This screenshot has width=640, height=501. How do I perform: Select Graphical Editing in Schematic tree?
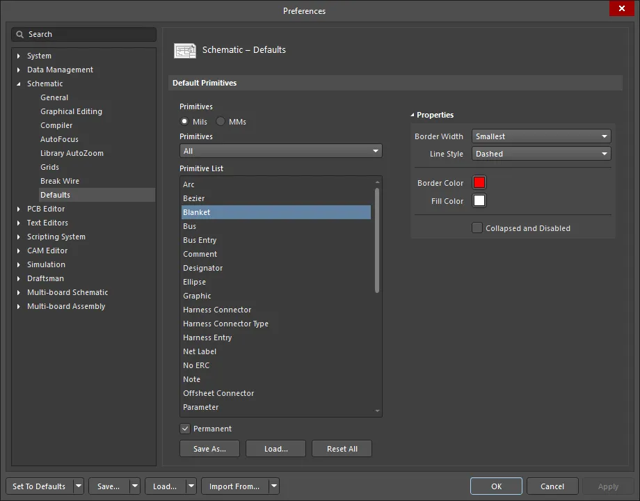[x=71, y=111]
